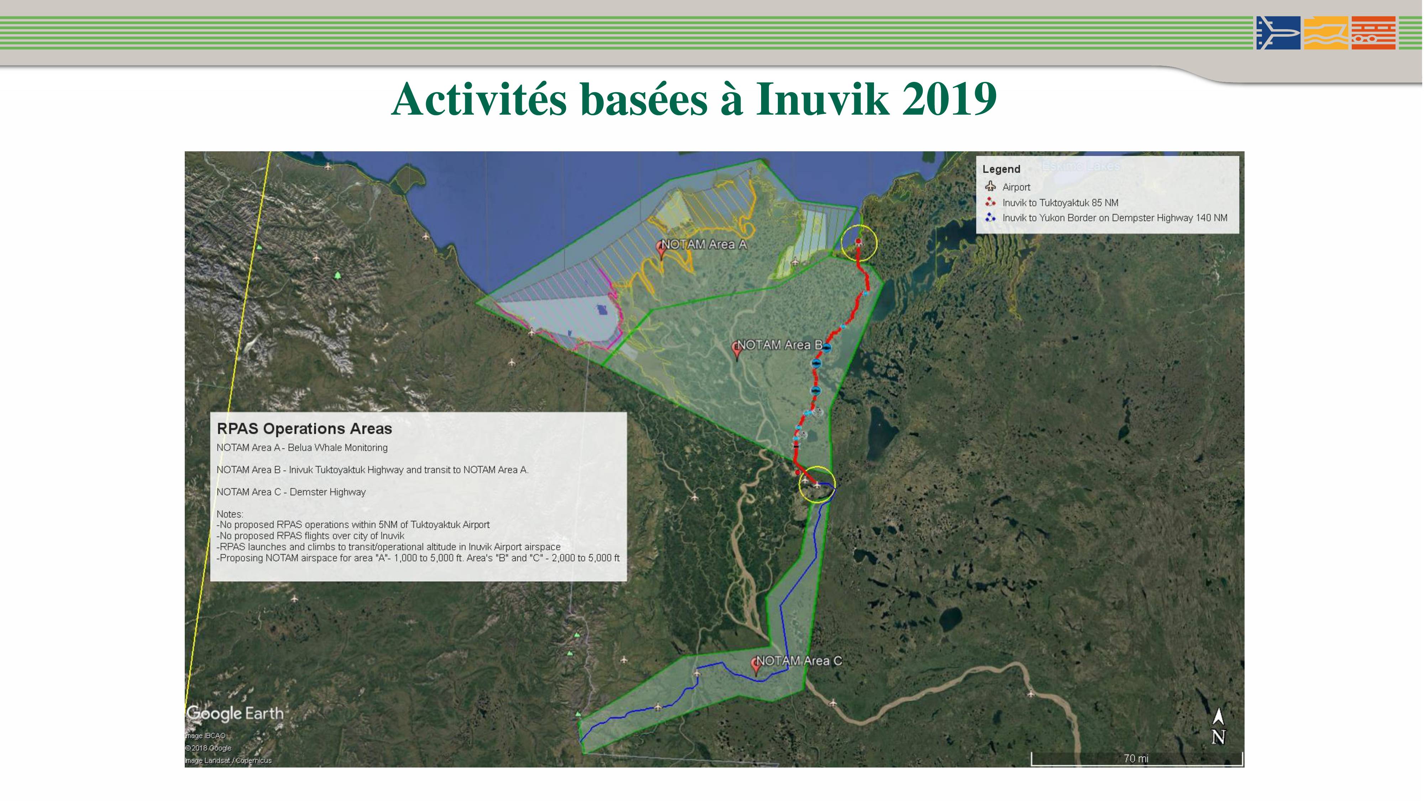Click the yellow circle around Inuvik airport

click(x=818, y=484)
